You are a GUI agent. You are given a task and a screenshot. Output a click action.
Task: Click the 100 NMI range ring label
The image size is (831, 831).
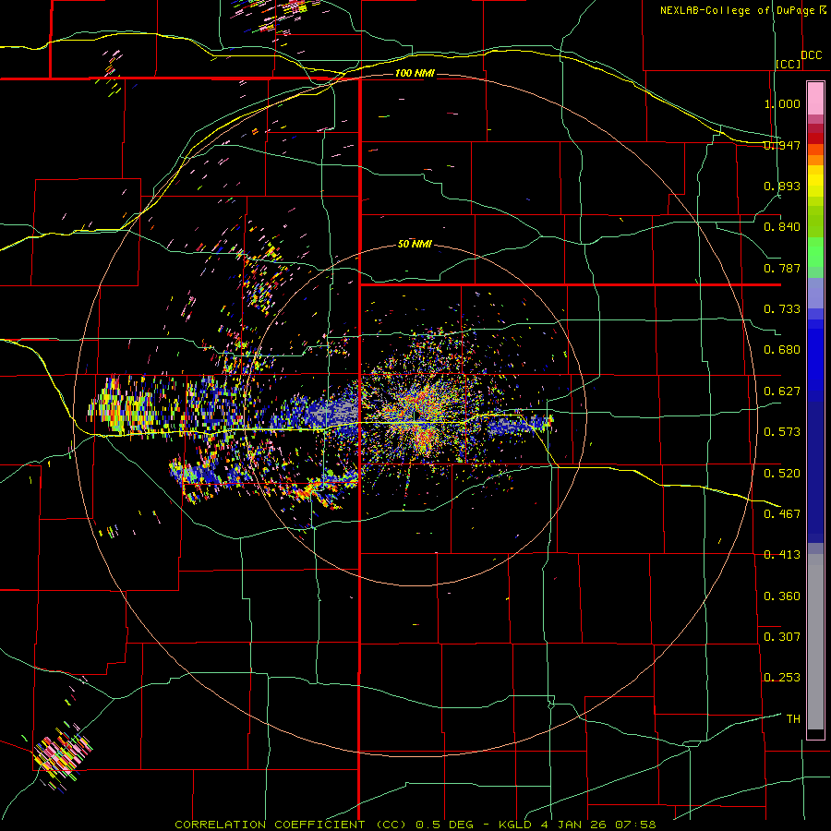[415, 73]
